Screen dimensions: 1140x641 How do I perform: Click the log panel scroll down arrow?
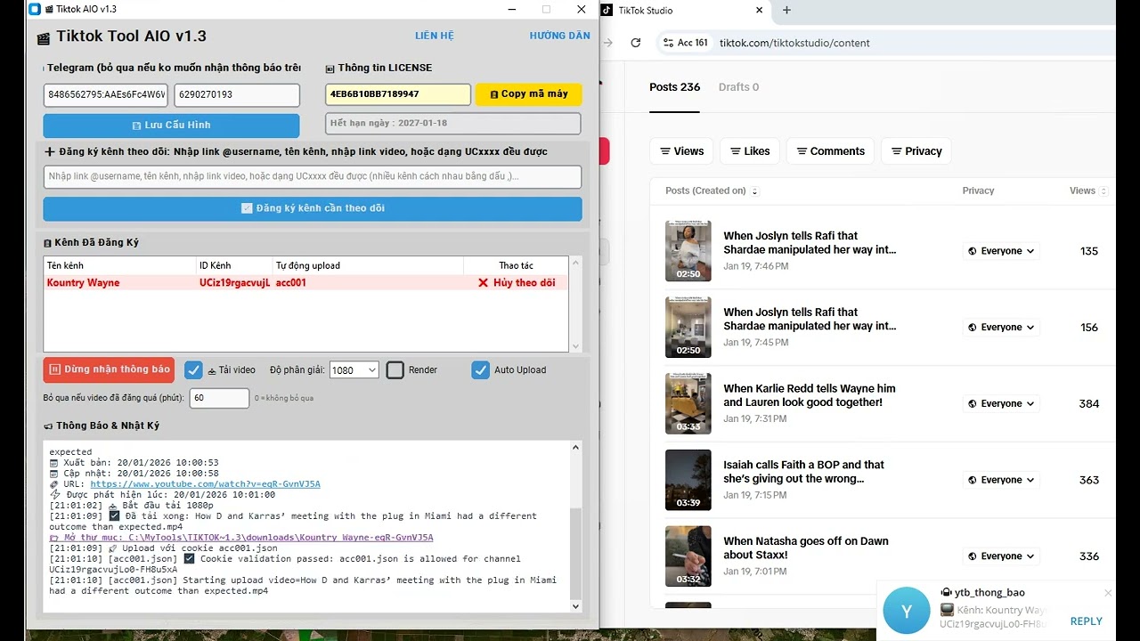(x=575, y=606)
